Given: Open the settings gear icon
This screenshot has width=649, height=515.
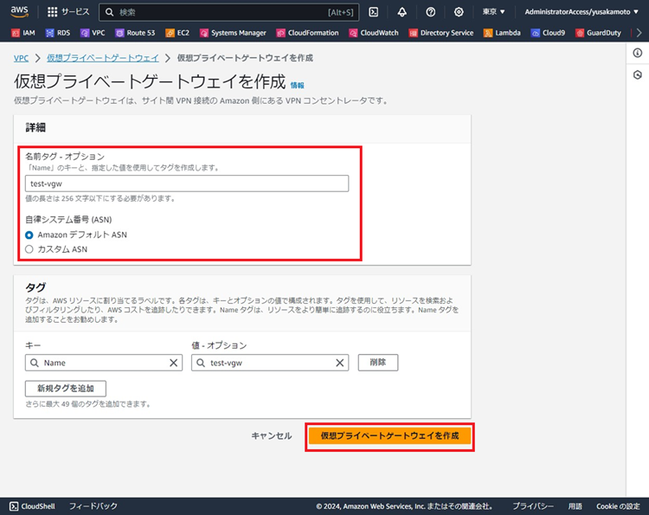Looking at the screenshot, I should click(459, 12).
